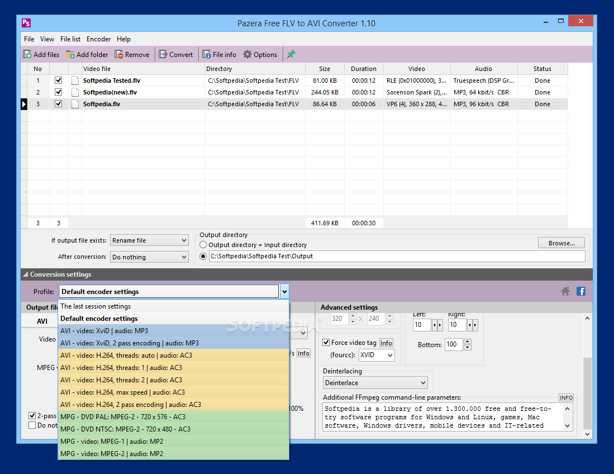
Task: Choose 'MPG - DVD PAL: MPEG-2 - 720 x 576' profile
Action: coord(173,417)
